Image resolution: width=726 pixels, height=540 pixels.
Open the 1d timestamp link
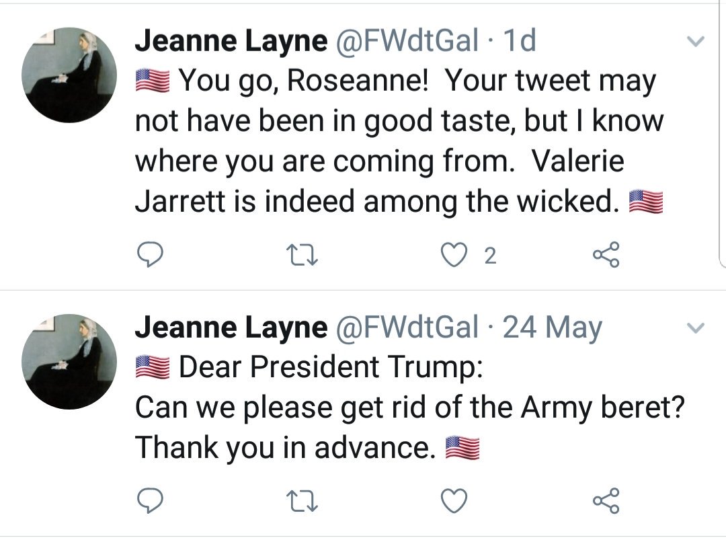tap(520, 40)
